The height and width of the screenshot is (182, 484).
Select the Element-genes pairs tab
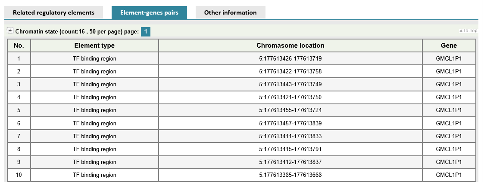pos(149,12)
